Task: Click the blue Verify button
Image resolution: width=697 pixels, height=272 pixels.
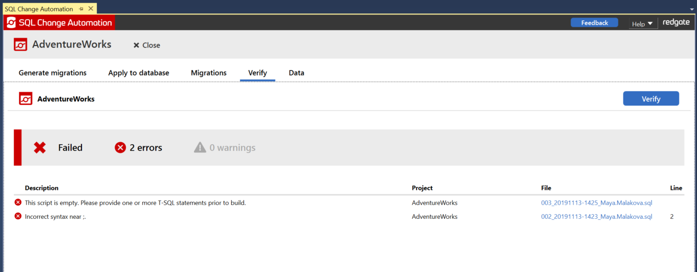Action: pos(651,99)
